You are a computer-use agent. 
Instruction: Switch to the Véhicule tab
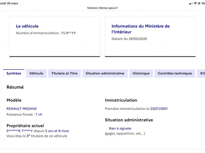[36, 73]
